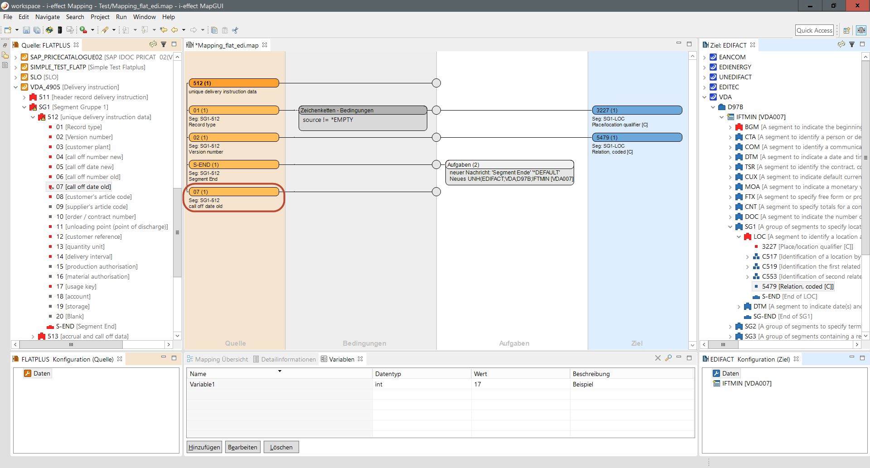The width and height of the screenshot is (870, 468).
Task: Open the Project menu
Action: [x=100, y=17]
